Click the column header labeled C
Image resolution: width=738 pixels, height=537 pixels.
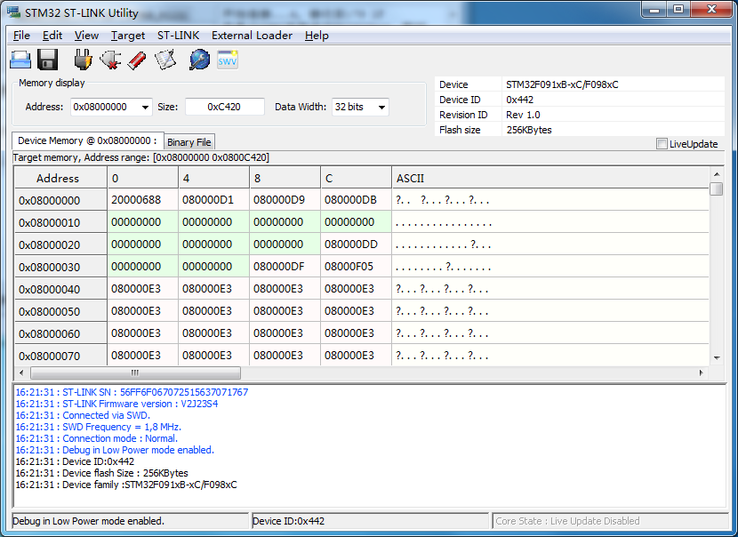pos(356,178)
